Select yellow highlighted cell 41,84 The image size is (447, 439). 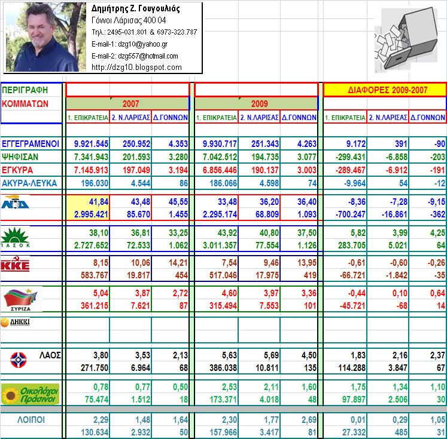pyautogui.click(x=88, y=202)
